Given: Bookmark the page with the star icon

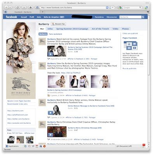Looking at the screenshot, I should [x=110, y=7].
